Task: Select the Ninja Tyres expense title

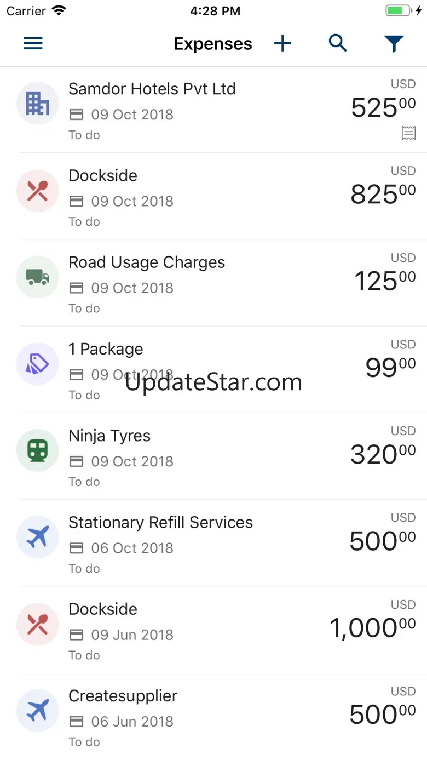Action: pyautogui.click(x=109, y=436)
